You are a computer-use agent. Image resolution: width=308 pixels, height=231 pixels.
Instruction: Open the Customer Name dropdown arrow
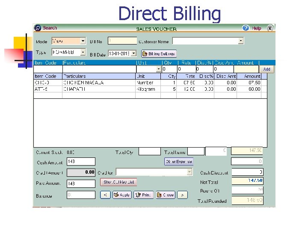[241, 41]
